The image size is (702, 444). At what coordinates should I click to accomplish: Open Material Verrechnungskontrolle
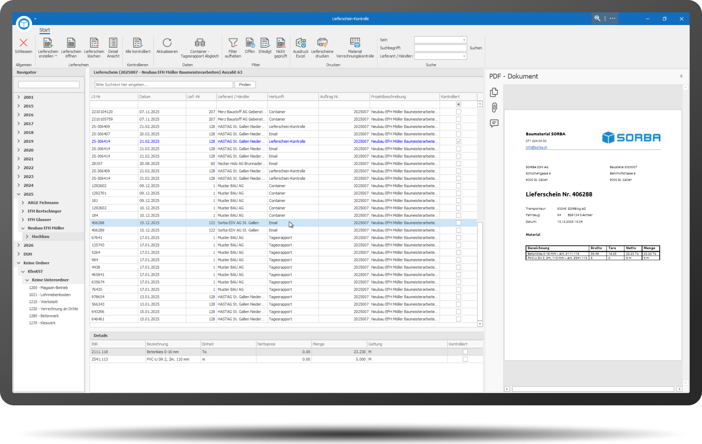355,43
